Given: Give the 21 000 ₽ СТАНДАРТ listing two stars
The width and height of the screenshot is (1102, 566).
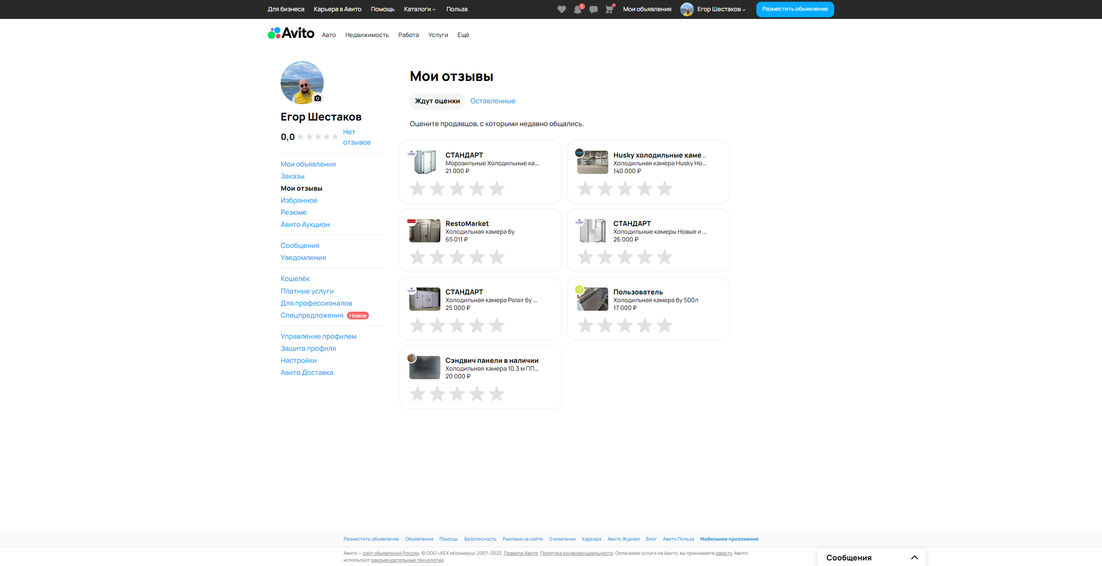Looking at the screenshot, I should (x=437, y=189).
